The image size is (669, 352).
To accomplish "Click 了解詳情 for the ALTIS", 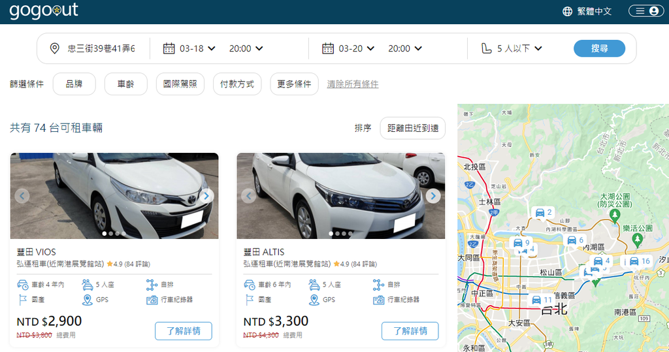I will click(x=410, y=331).
